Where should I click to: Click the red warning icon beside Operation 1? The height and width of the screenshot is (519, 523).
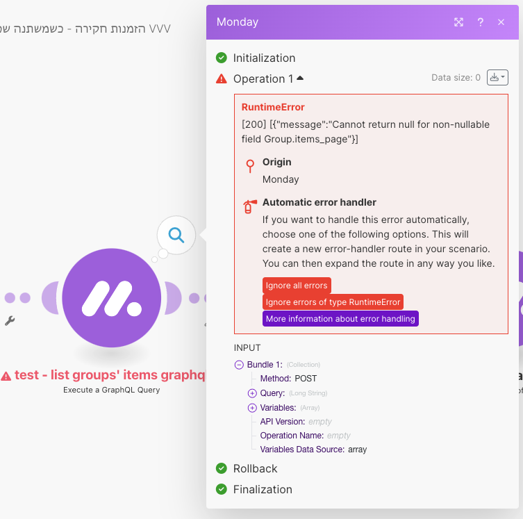click(x=222, y=79)
